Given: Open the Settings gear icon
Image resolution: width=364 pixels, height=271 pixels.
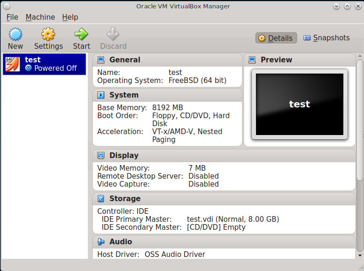Looking at the screenshot, I should point(48,35).
